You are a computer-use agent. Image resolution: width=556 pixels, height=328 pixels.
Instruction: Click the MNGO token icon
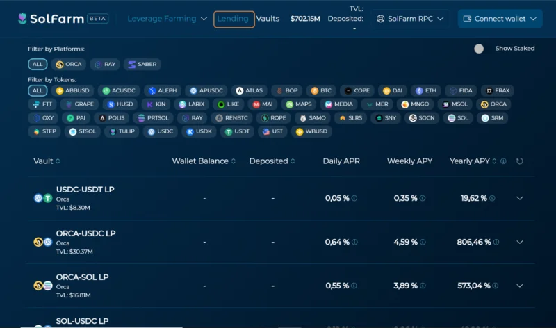point(405,104)
